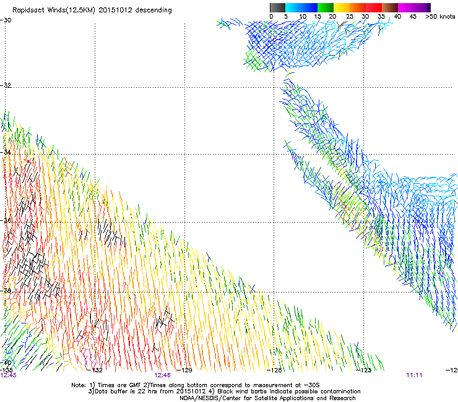This screenshot has width=458, height=402.
Task: Click the legend number 25
Action: tap(349, 17)
